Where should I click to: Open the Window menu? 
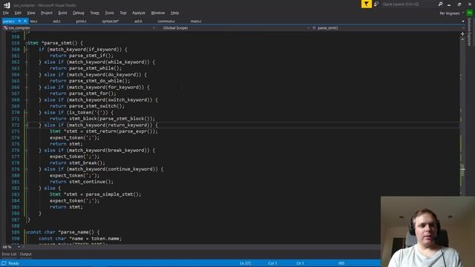(x=158, y=13)
